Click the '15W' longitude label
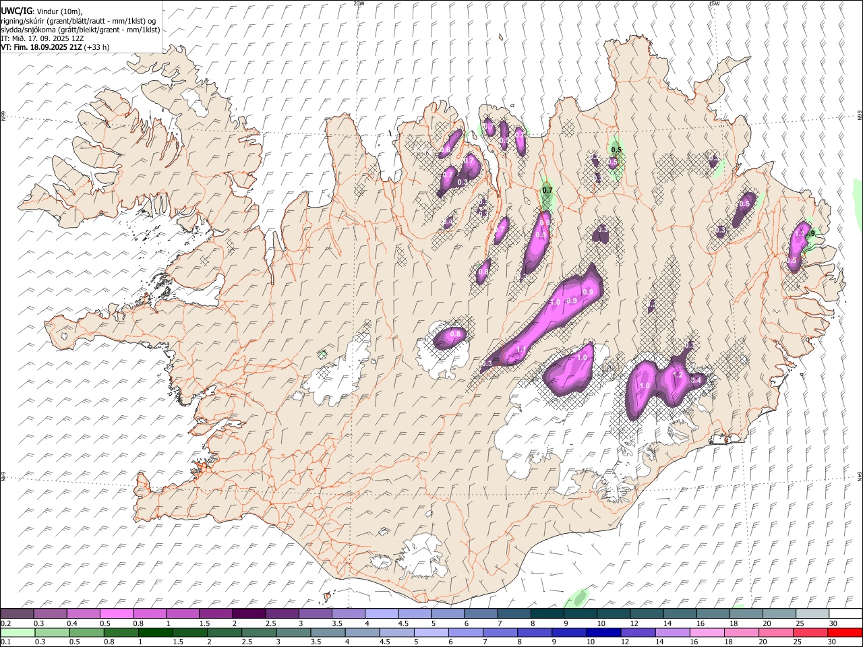863x647 pixels. pos(714,3)
